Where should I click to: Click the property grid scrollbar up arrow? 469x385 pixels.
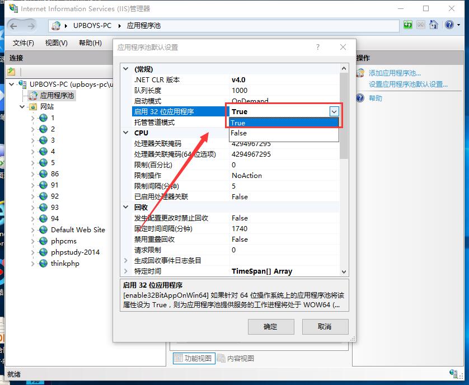pos(344,68)
